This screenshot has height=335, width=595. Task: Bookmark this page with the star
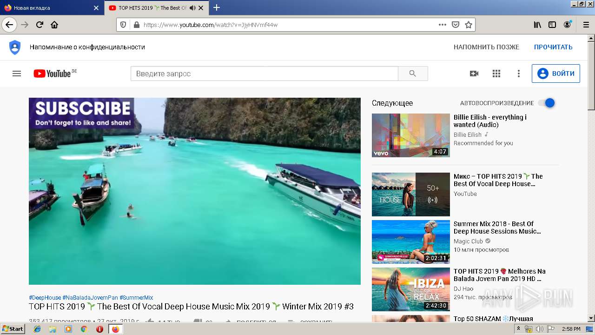click(x=469, y=25)
